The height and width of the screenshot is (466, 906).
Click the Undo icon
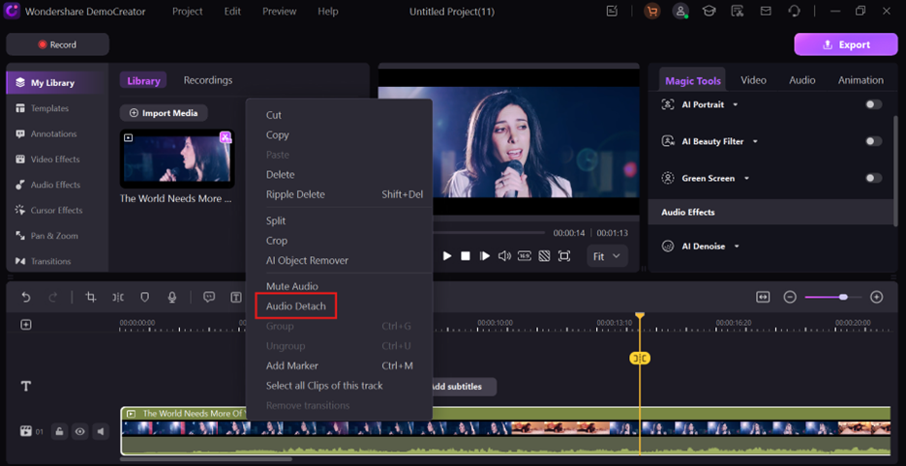tap(26, 297)
